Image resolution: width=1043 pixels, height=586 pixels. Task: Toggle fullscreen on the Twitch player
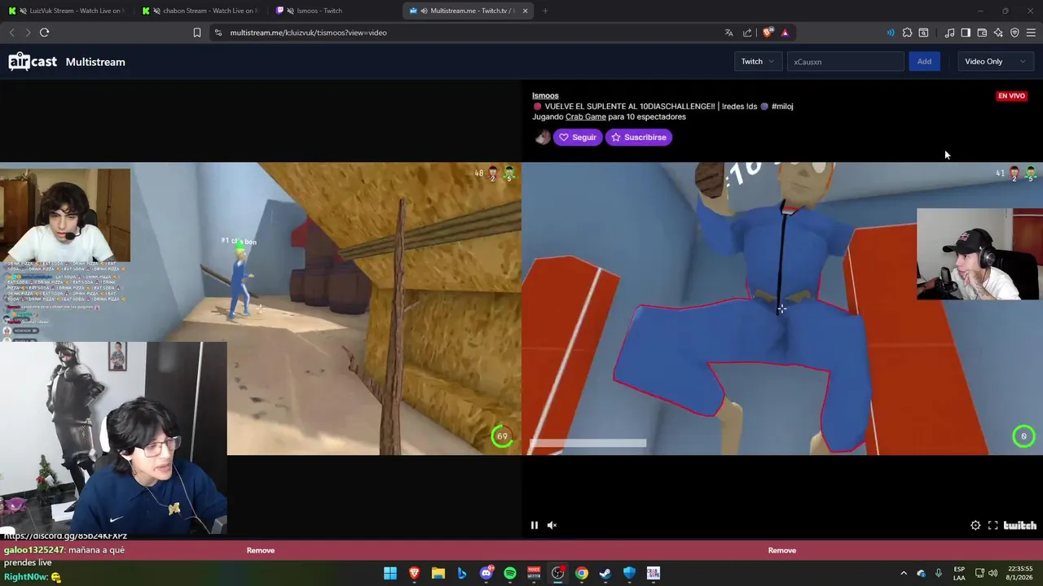pyautogui.click(x=992, y=525)
